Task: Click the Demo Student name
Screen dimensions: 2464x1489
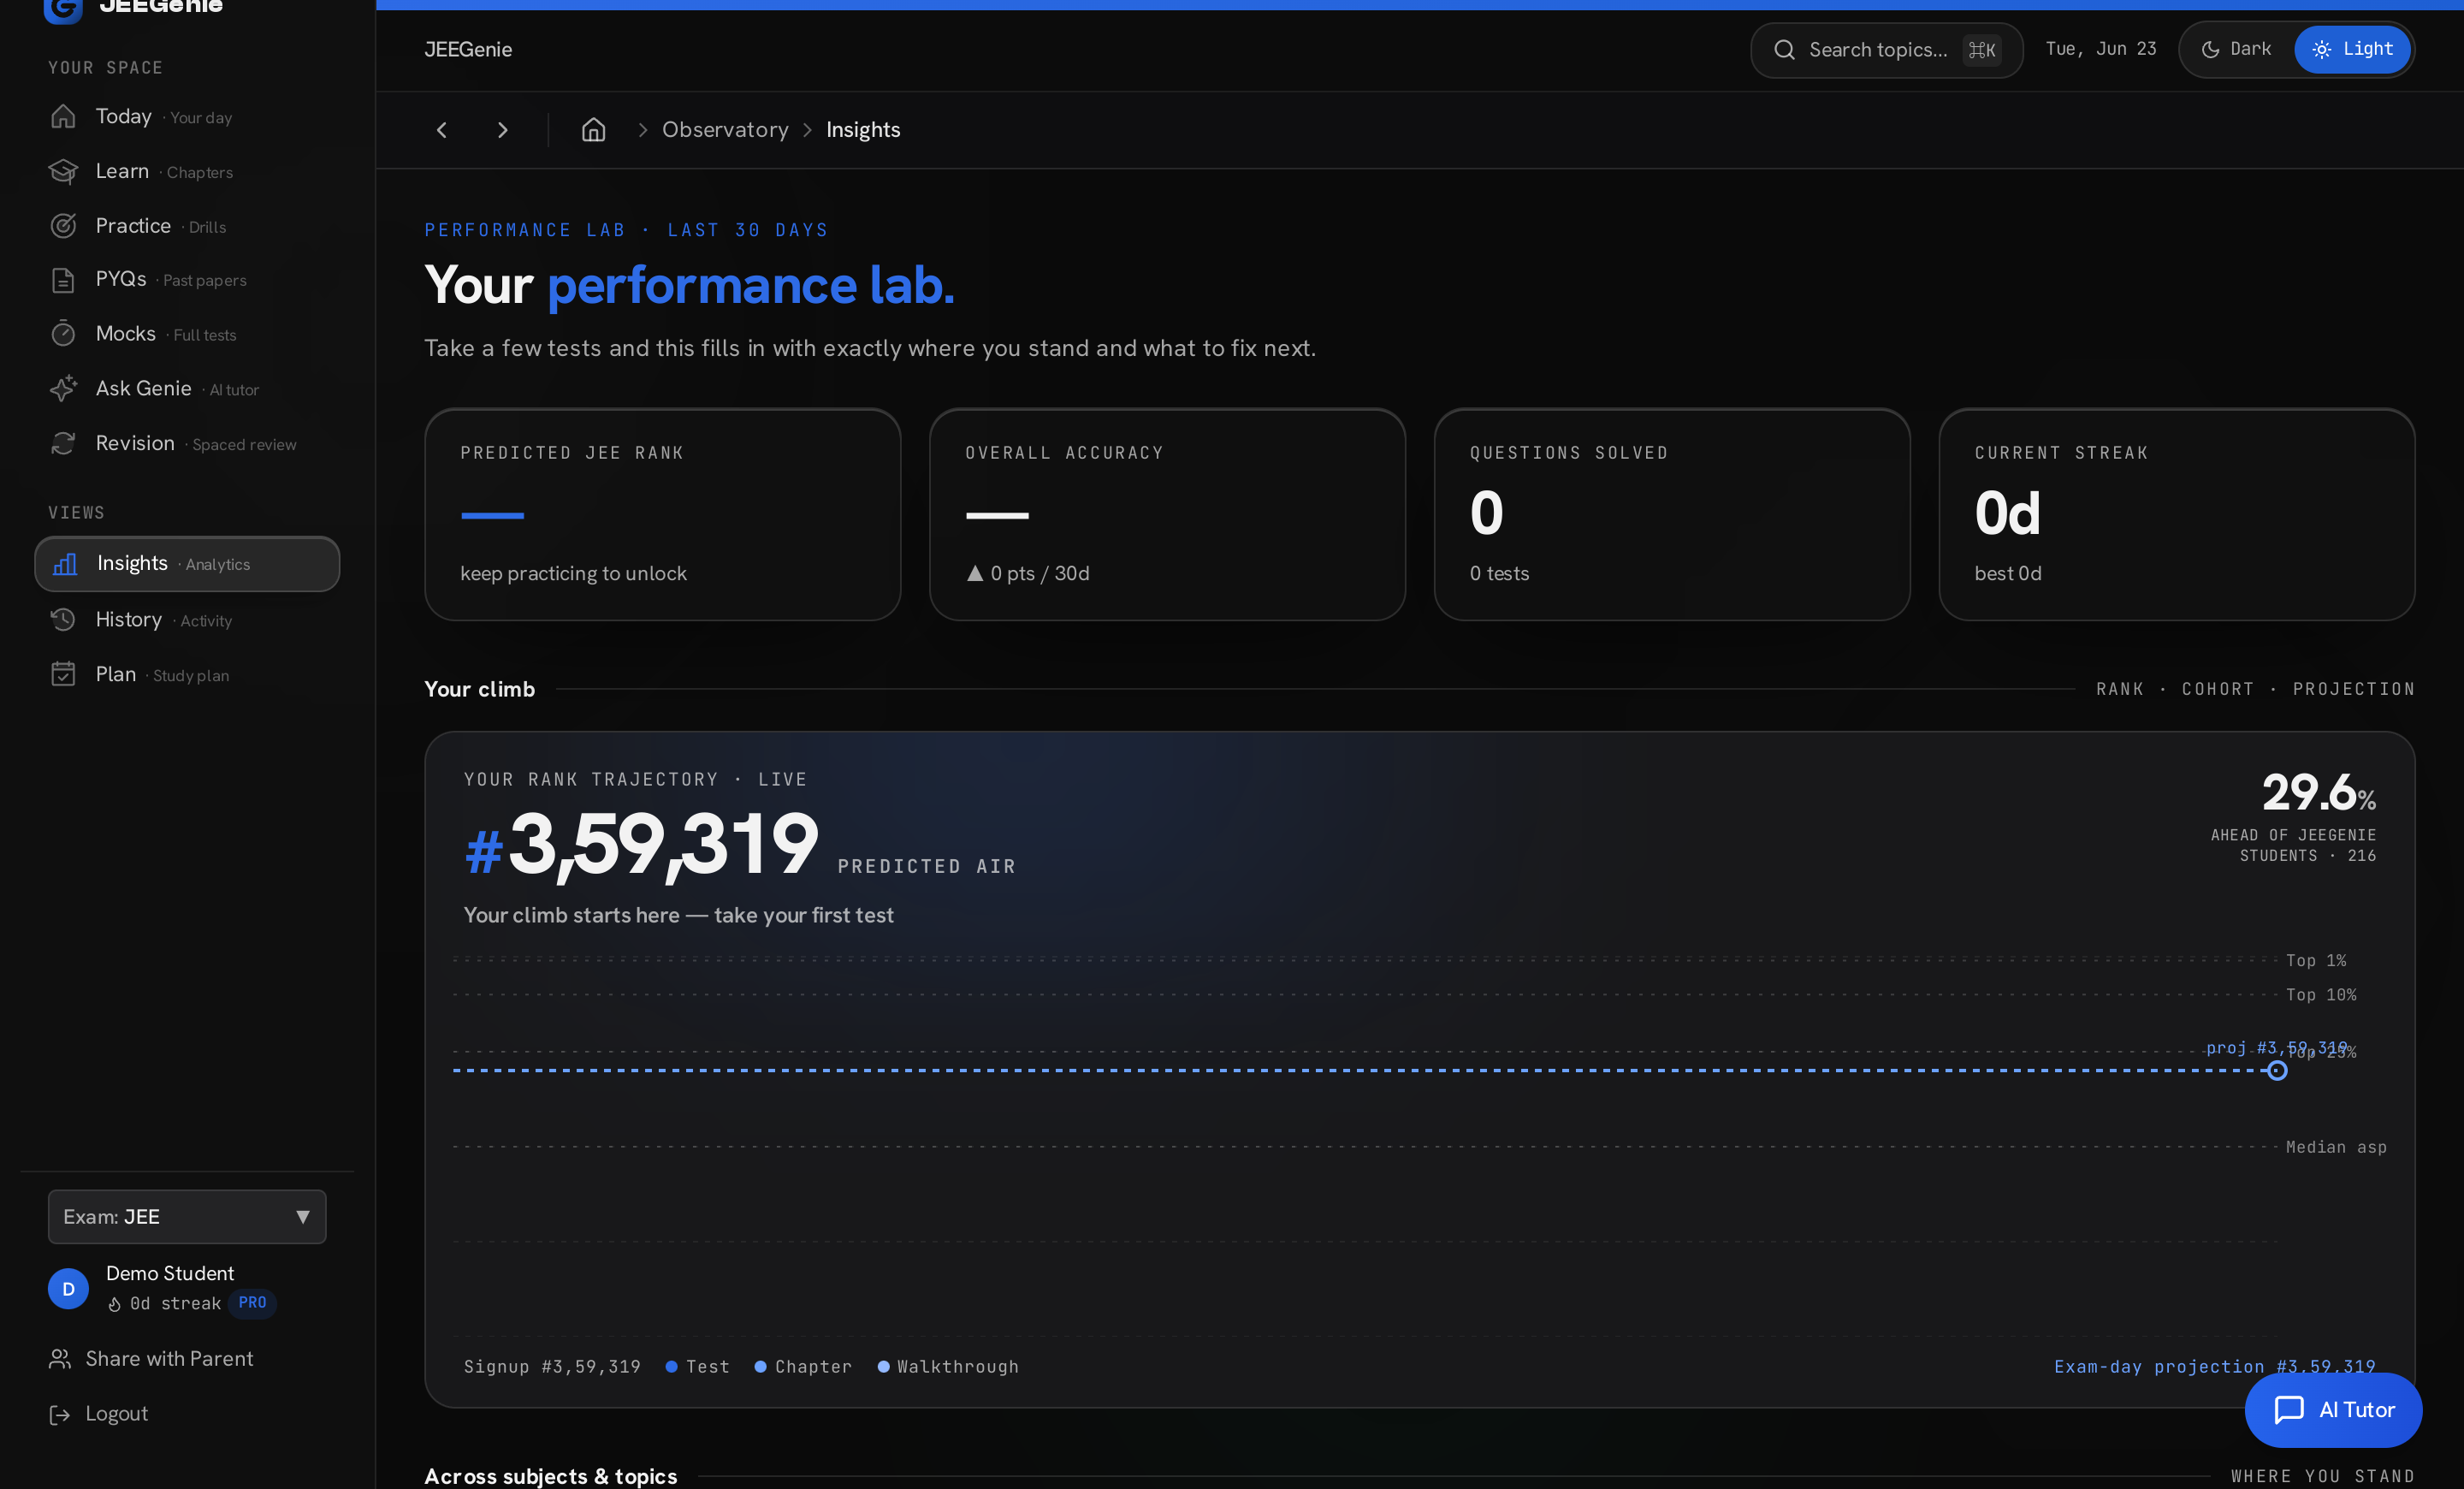Action: 170,1273
